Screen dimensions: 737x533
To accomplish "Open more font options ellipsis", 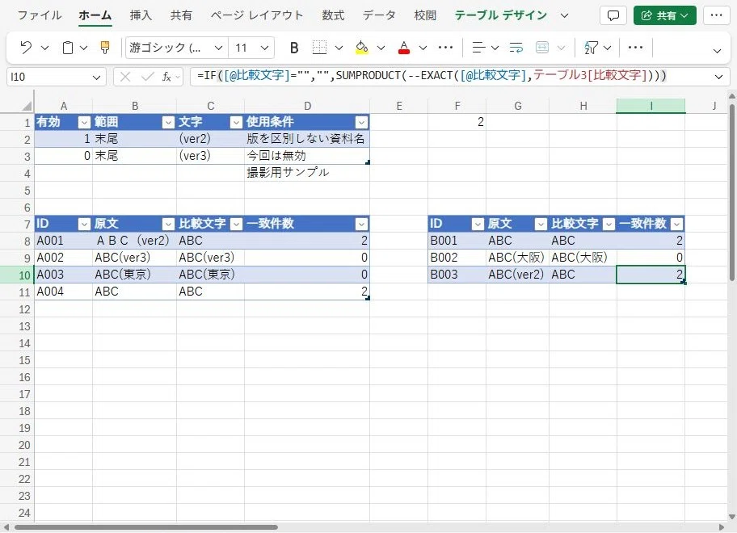I will coord(445,47).
